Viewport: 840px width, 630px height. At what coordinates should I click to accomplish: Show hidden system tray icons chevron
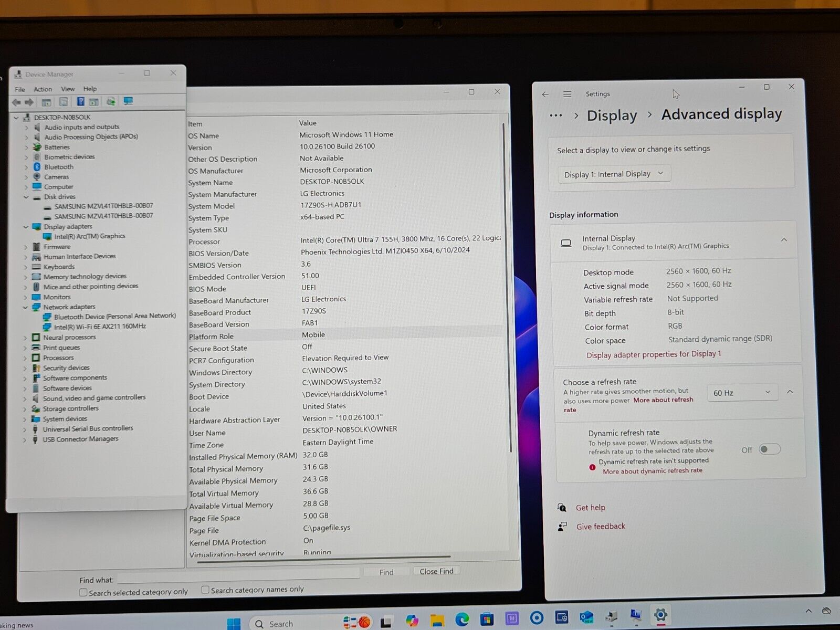(808, 611)
